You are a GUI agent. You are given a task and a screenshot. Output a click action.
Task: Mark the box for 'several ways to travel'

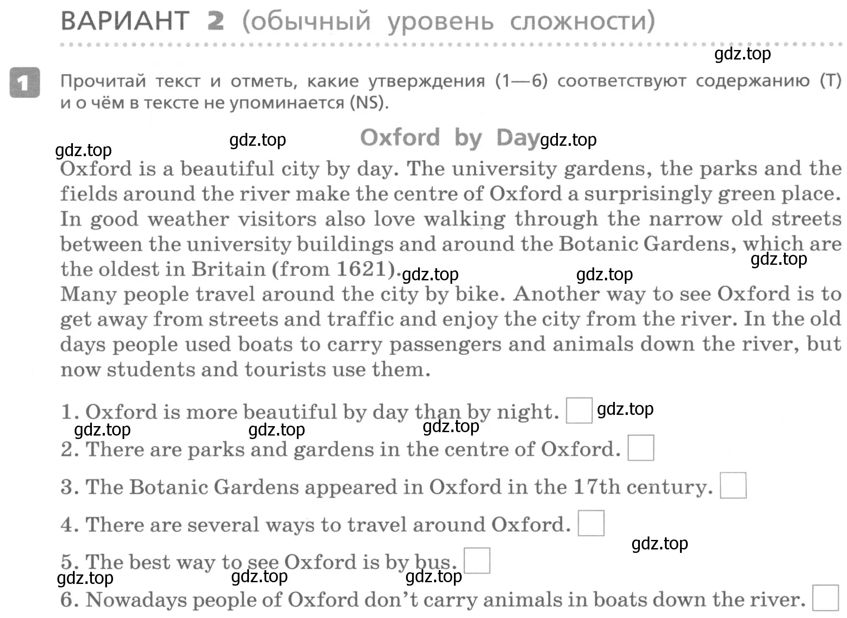coord(591,523)
